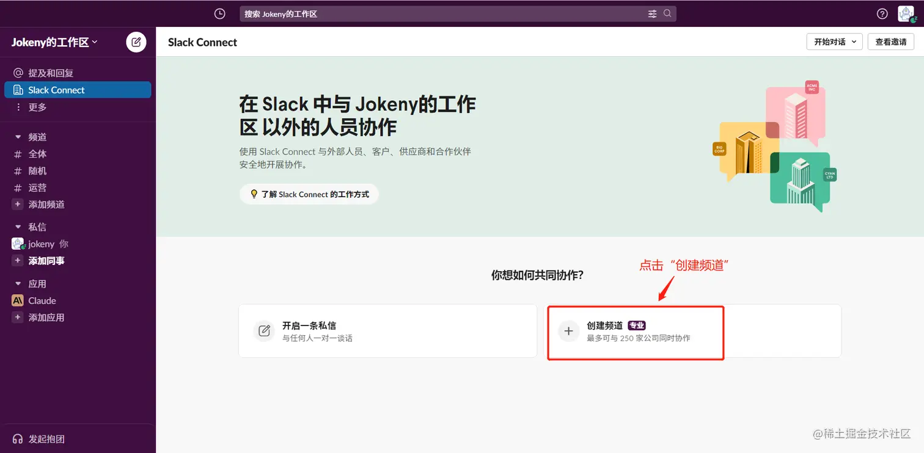Click hash icon beside 全体
This screenshot has width=924, height=453.
tap(18, 154)
